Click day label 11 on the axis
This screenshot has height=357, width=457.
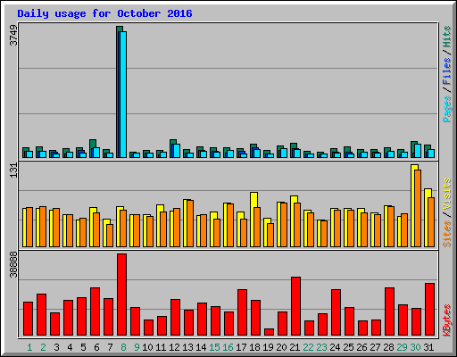[161, 347]
